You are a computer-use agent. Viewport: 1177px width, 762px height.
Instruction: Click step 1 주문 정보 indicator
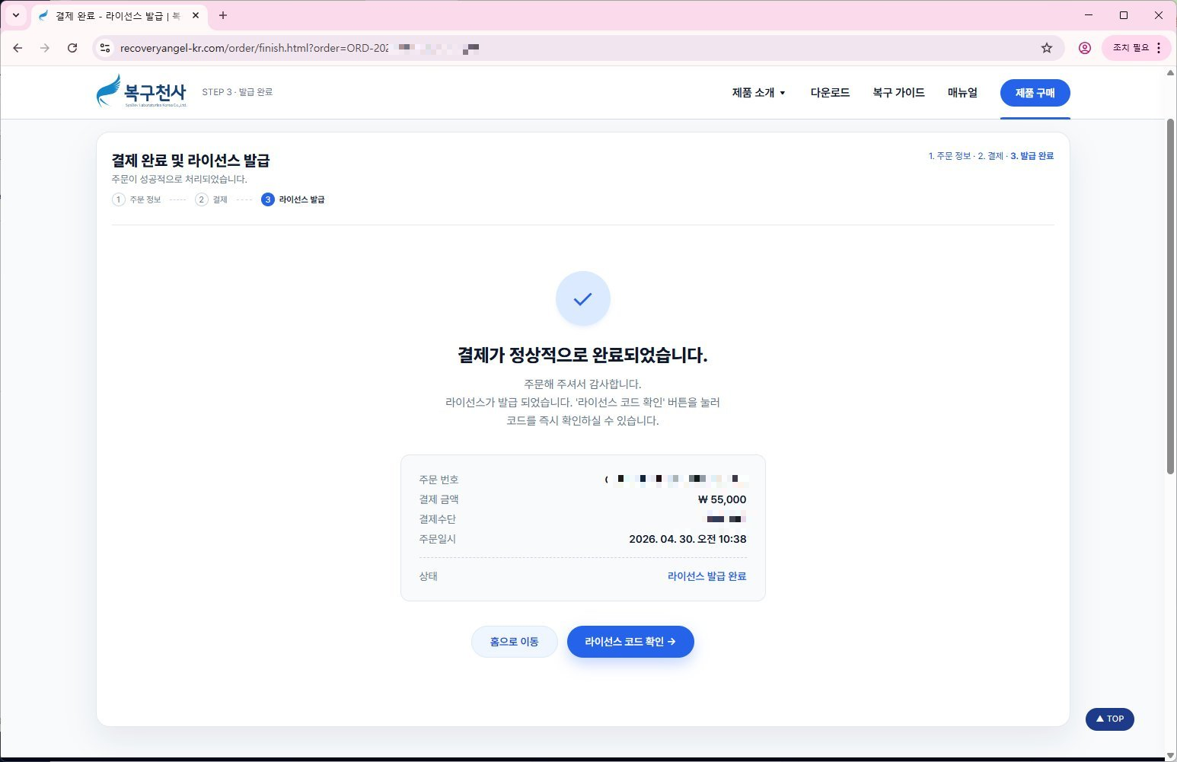[x=137, y=199]
